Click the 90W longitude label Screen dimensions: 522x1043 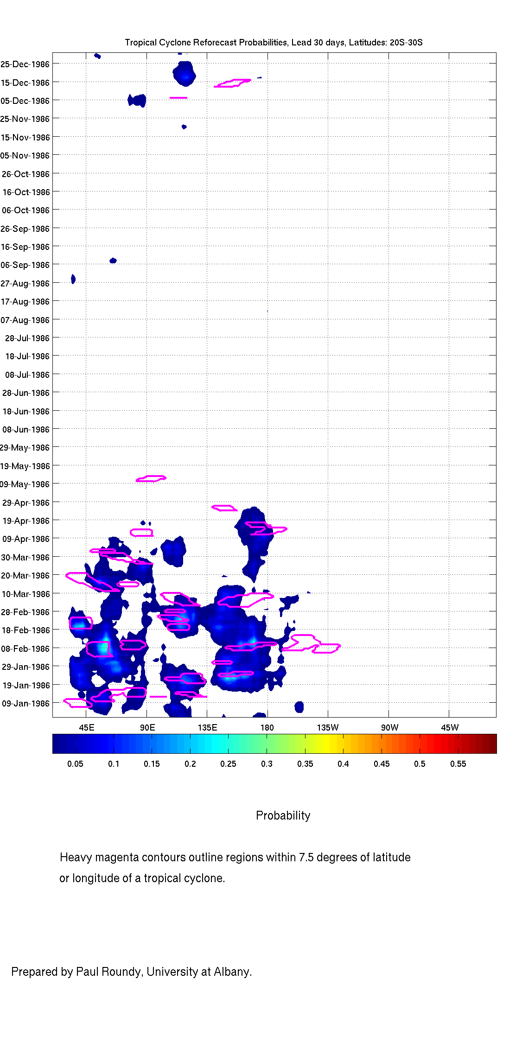pos(389,728)
